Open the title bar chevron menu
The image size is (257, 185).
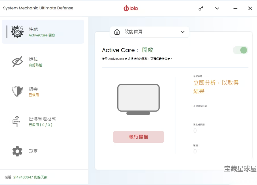click(217, 8)
